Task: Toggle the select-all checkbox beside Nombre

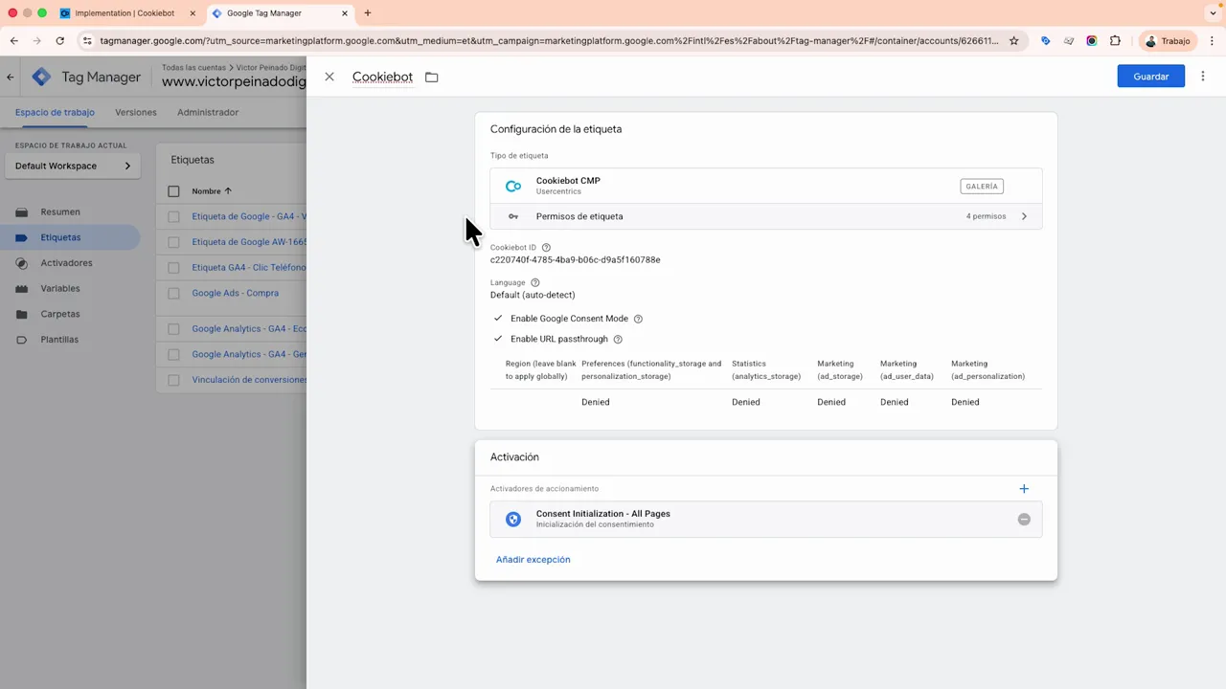Action: (x=173, y=191)
